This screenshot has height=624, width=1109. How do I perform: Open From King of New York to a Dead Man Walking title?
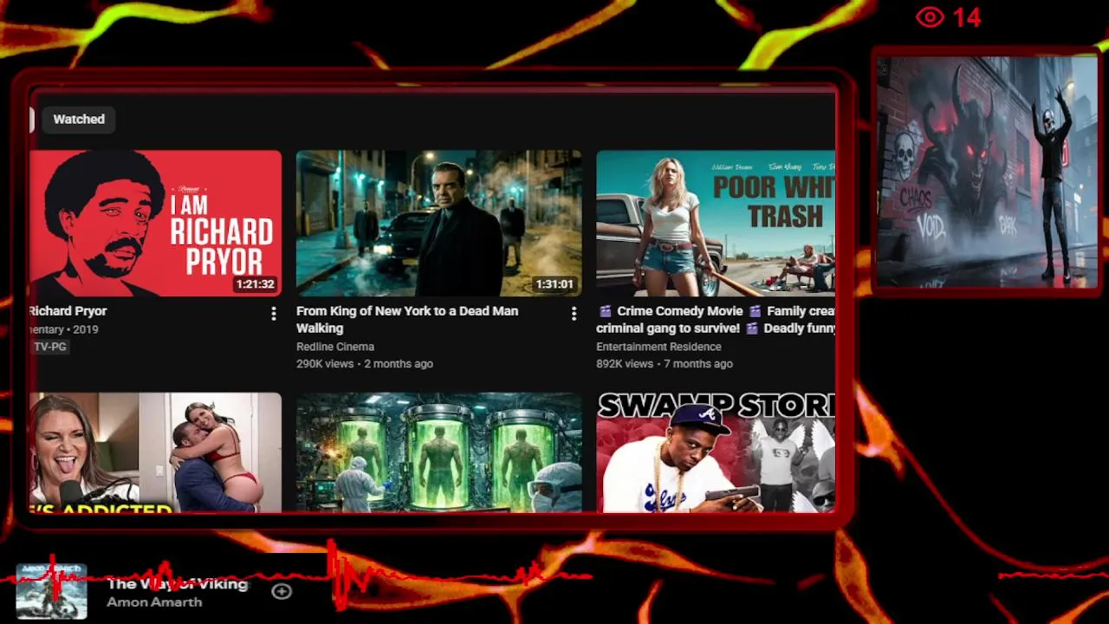click(x=407, y=319)
